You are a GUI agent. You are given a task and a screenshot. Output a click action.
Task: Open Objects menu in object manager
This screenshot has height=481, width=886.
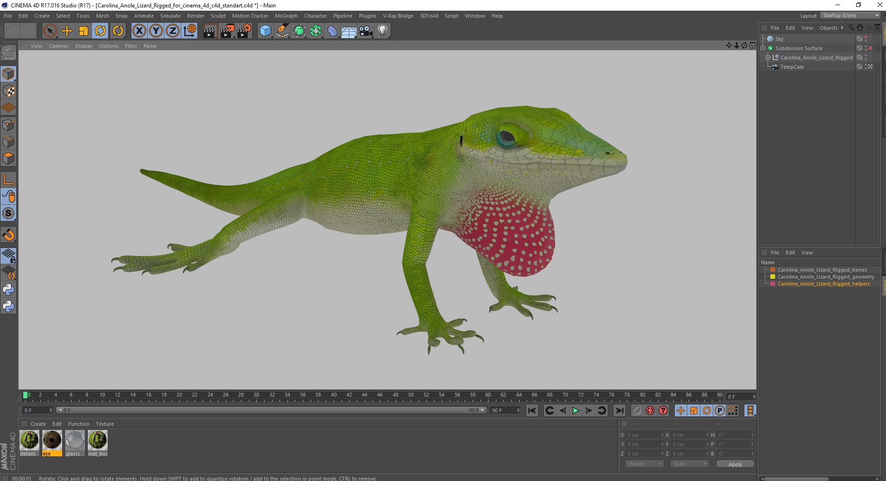828,28
